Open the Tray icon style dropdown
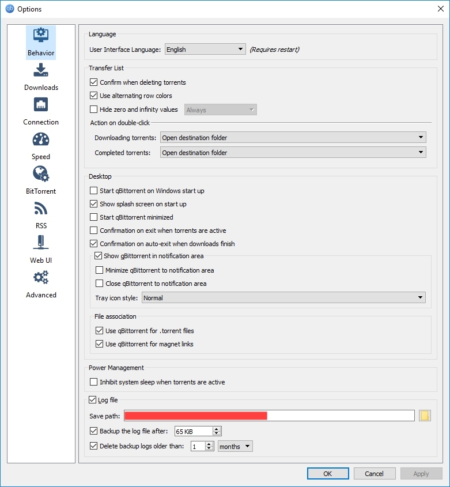Image resolution: width=450 pixels, height=487 pixels. [x=283, y=297]
